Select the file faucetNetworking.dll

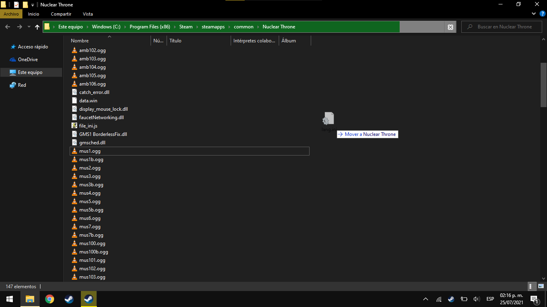click(101, 118)
